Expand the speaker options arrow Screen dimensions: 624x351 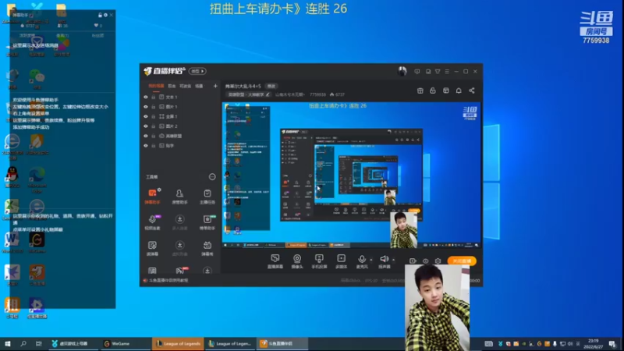coord(393,260)
